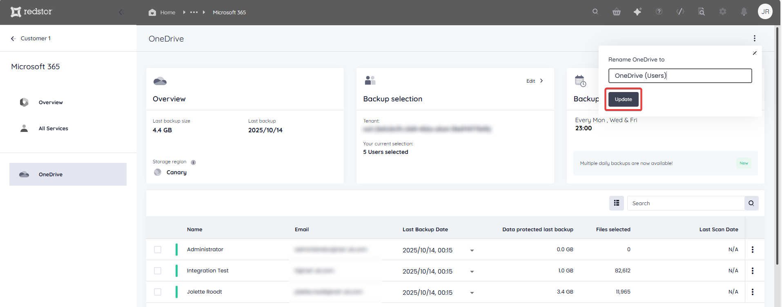The image size is (782, 307).
Task: Select OneDrive in the sidebar
Action: (68, 174)
